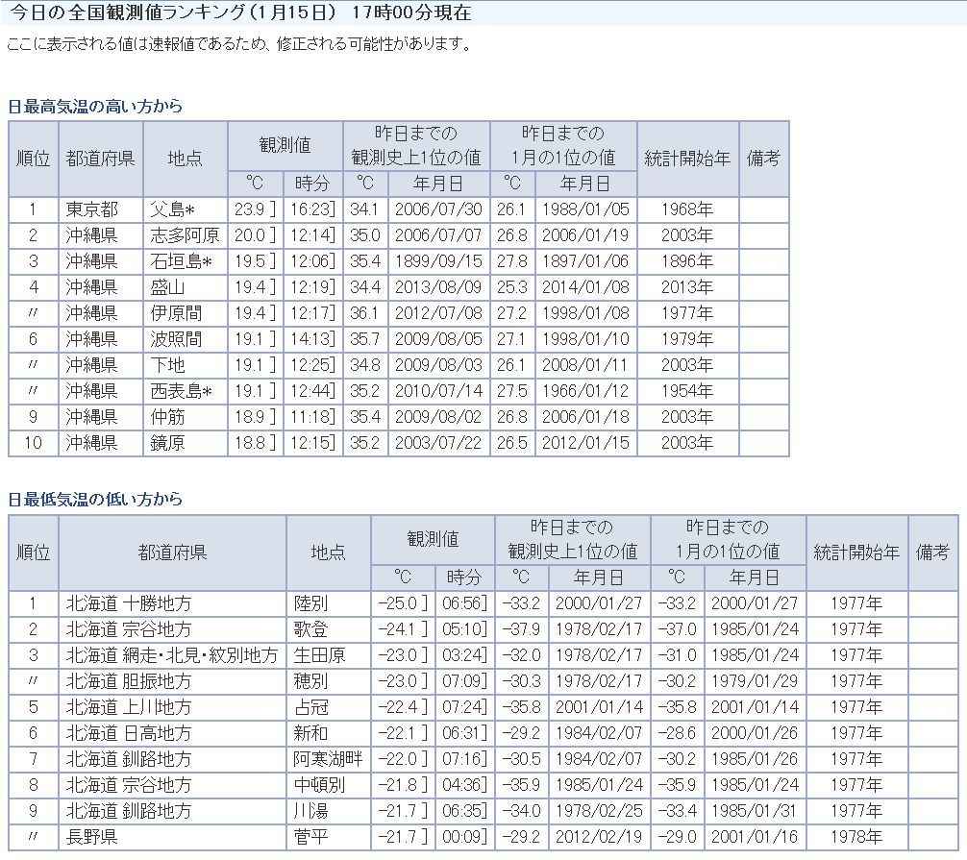Image resolution: width=967 pixels, height=860 pixels.
Task: Select the 日最高気温の高い方から section heading
Action: pyautogui.click(x=94, y=106)
